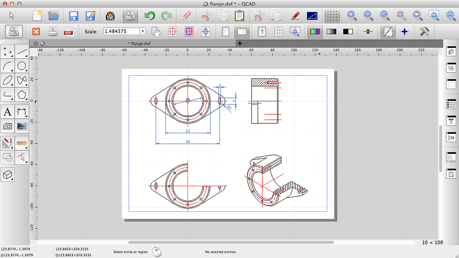This screenshot has height=258, width=459.
Task: Open the line tools menu
Action: tap(22, 52)
